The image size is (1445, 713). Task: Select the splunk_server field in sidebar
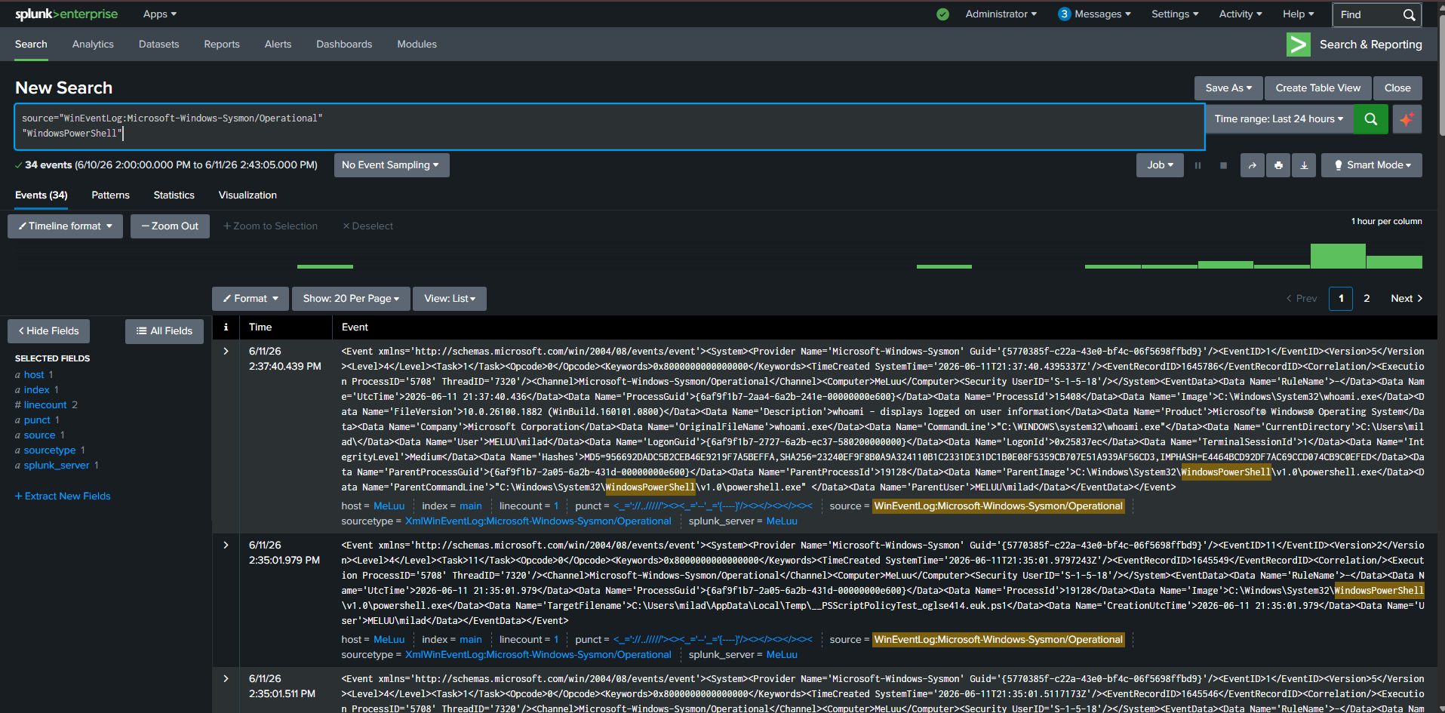(x=57, y=466)
